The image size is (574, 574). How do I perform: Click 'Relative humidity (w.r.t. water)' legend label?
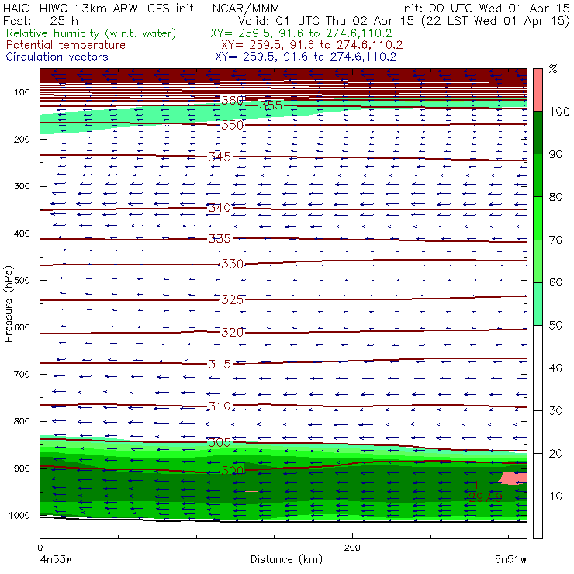tap(92, 33)
